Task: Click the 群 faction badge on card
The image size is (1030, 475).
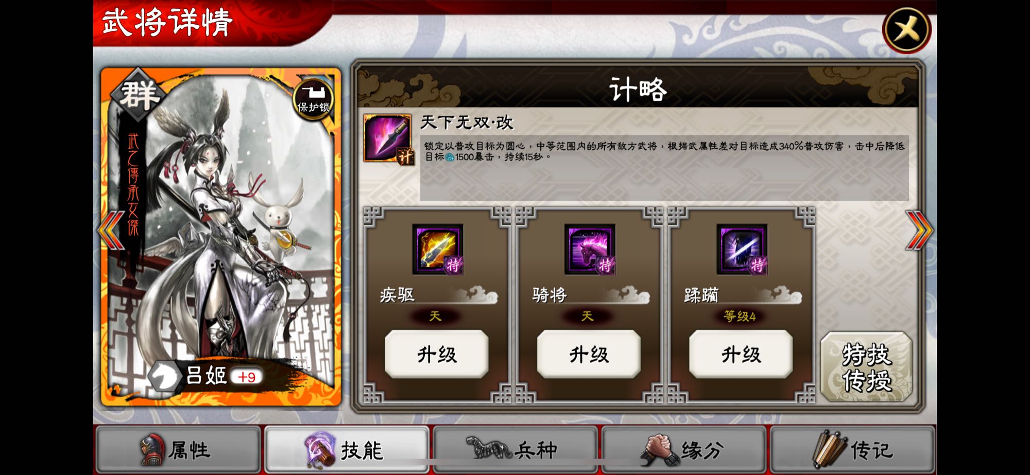Action: 138,95
